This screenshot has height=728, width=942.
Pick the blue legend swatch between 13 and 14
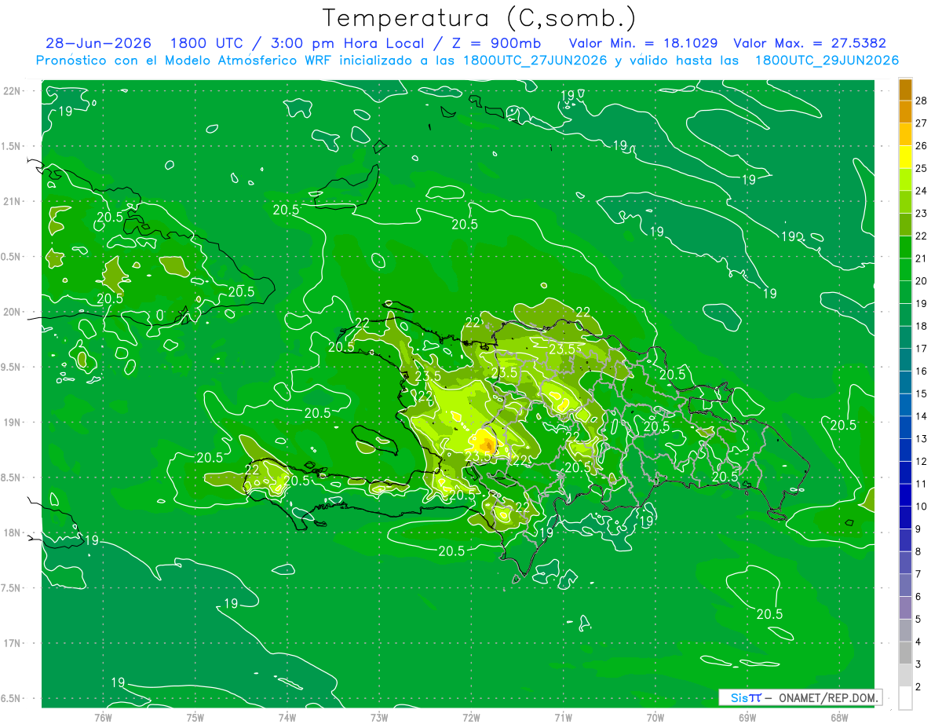click(x=906, y=427)
